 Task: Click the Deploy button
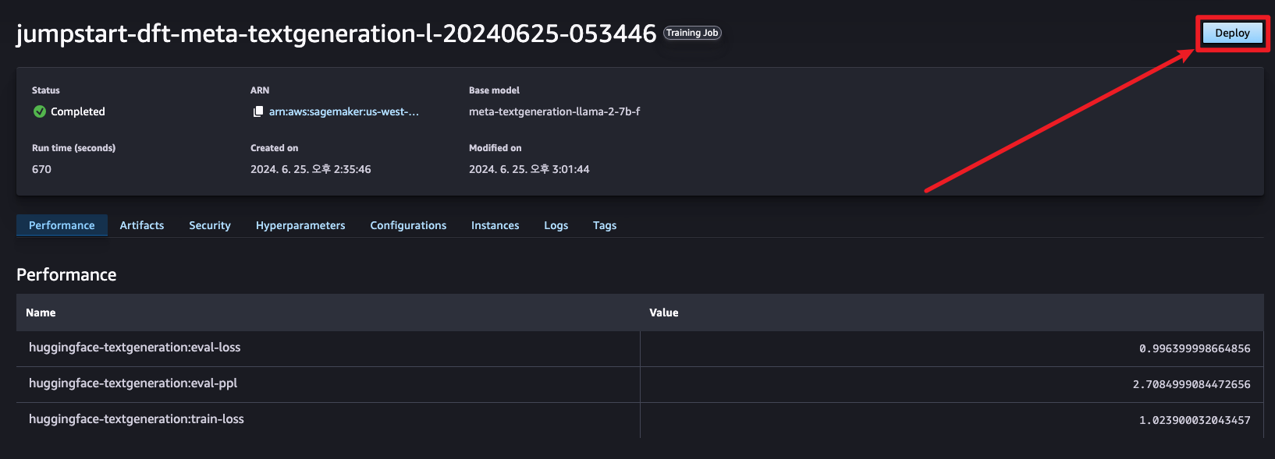1232,33
